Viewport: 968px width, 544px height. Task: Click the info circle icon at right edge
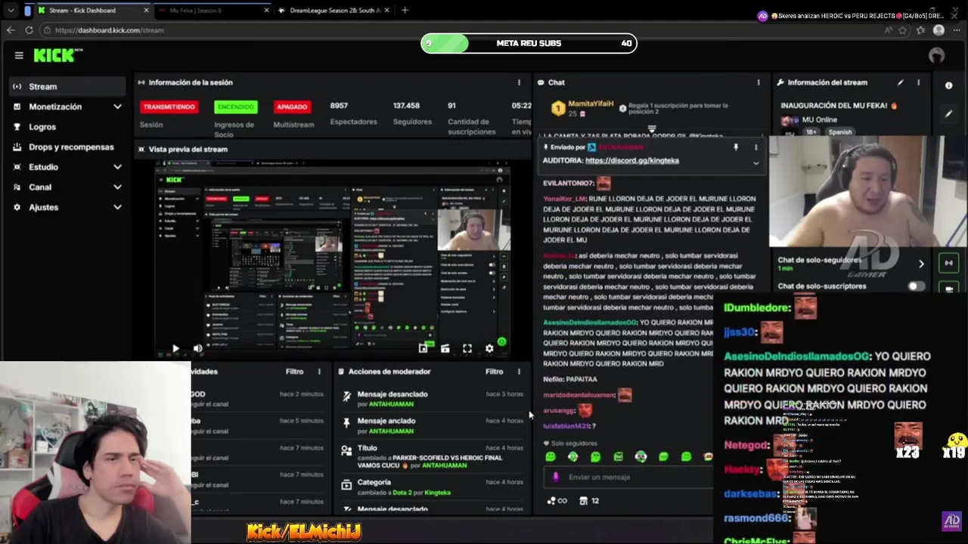point(948,85)
